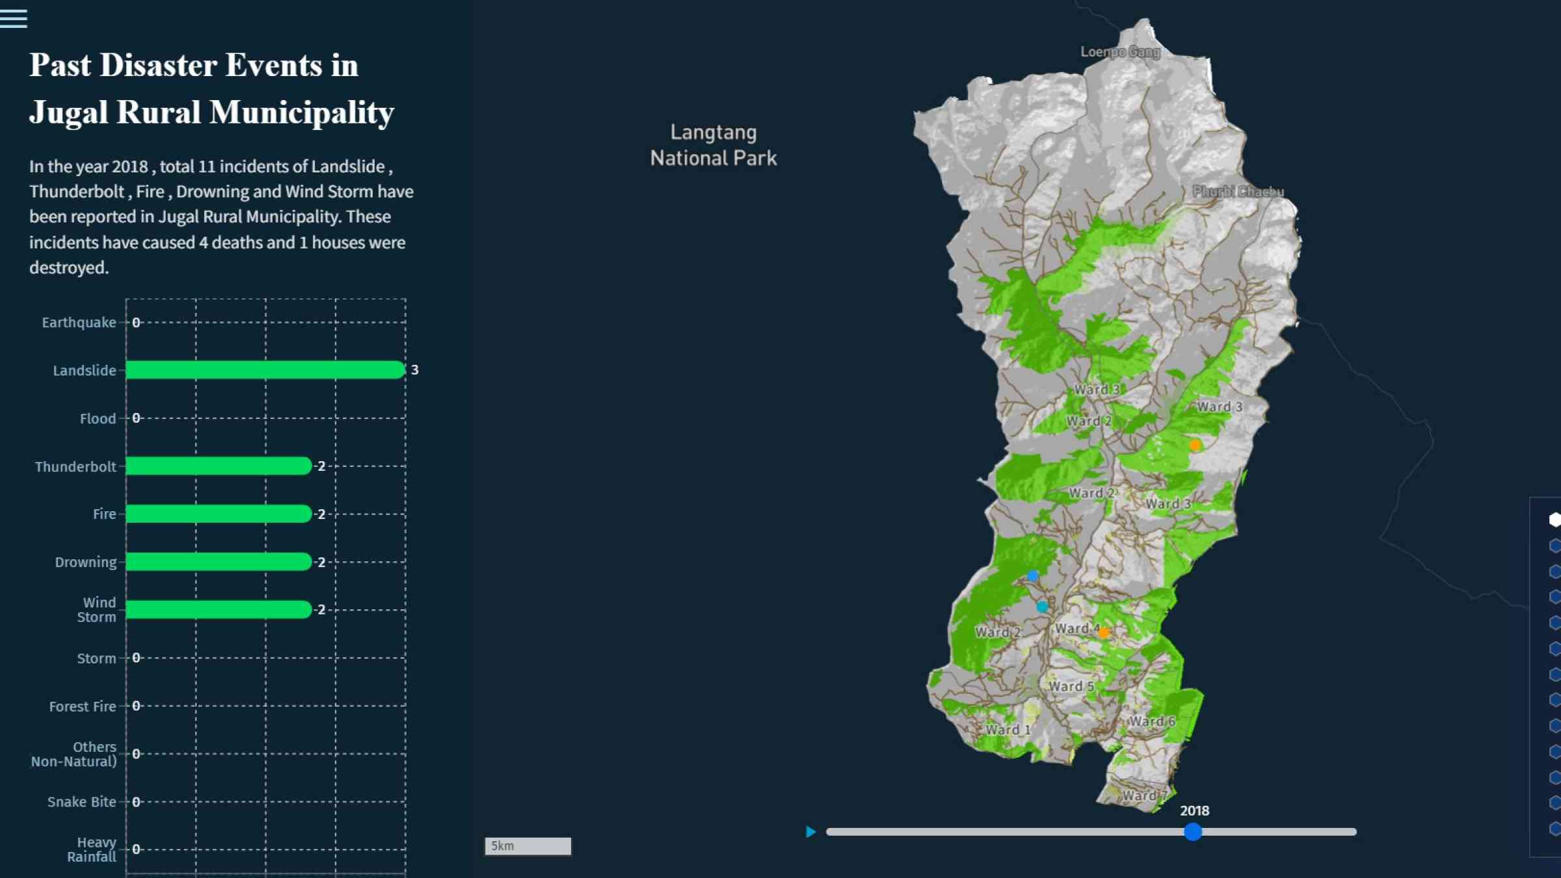Image resolution: width=1561 pixels, height=878 pixels.
Task: Click the 'Thunderbolt' chart label
Action: (75, 467)
